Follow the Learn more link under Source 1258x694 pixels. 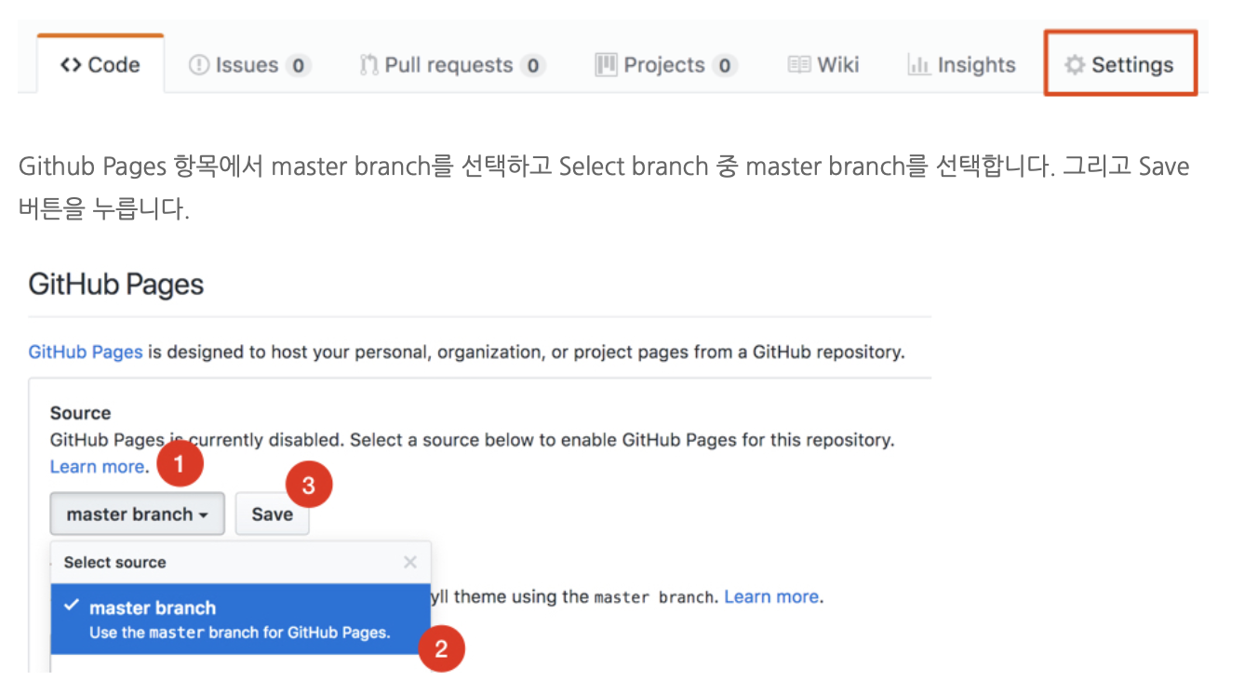98,466
